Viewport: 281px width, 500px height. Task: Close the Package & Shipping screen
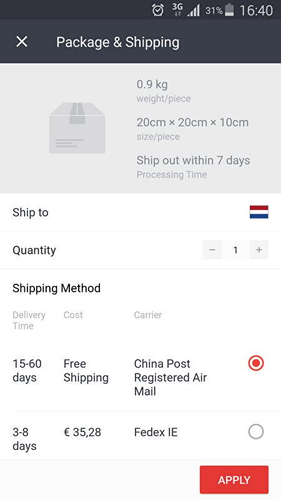pos(22,42)
